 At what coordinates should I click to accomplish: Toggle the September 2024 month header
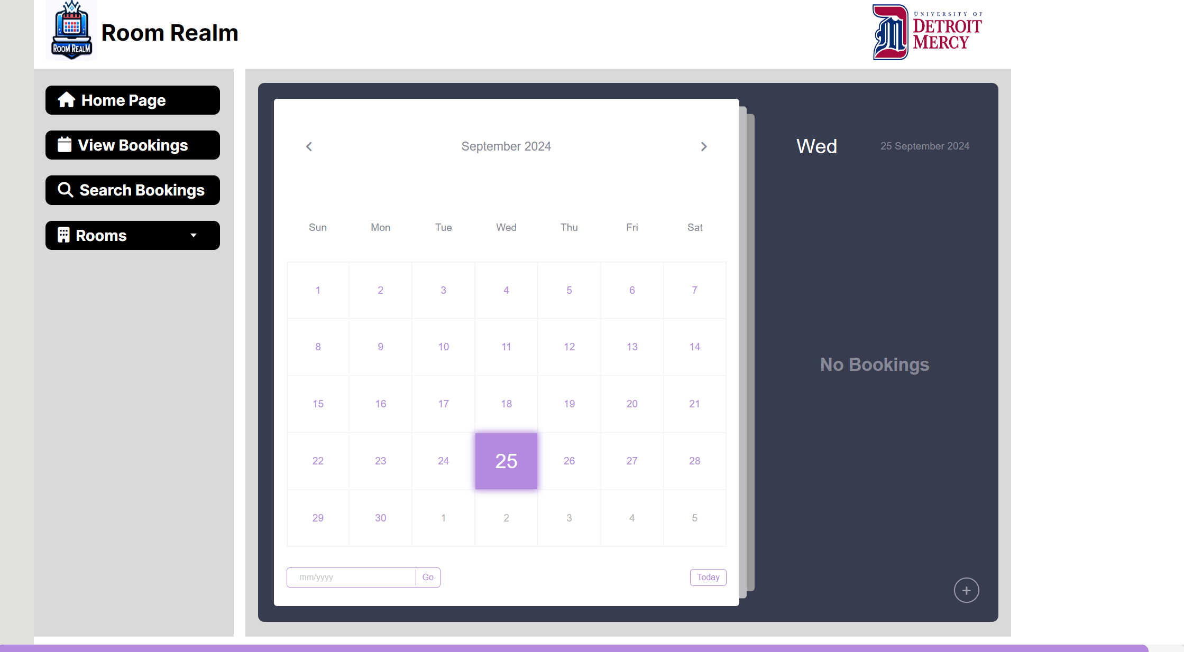point(505,146)
